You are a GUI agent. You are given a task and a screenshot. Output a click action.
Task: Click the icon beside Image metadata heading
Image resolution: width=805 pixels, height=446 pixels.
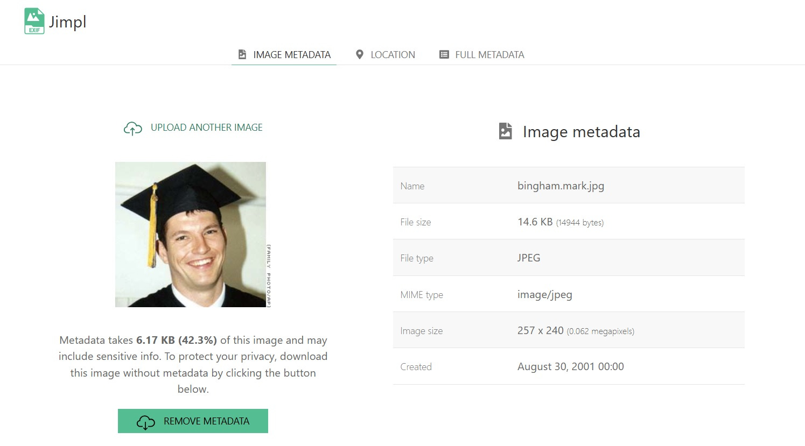click(506, 131)
